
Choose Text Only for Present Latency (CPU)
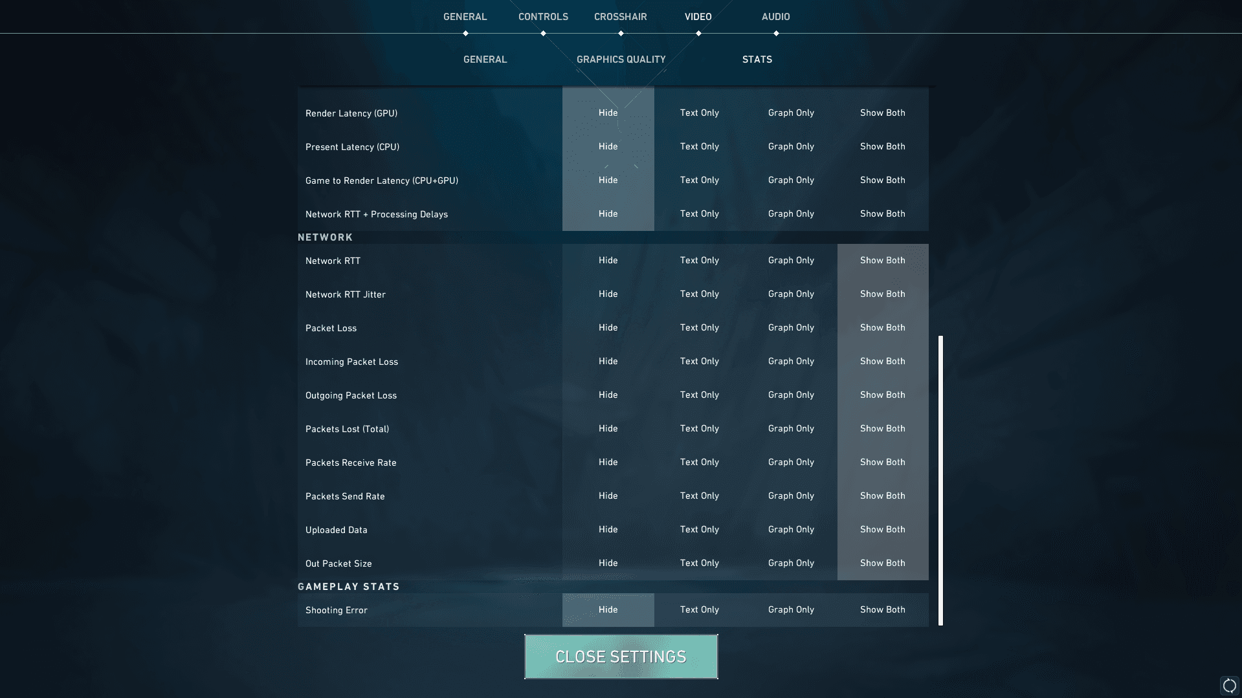700,147
